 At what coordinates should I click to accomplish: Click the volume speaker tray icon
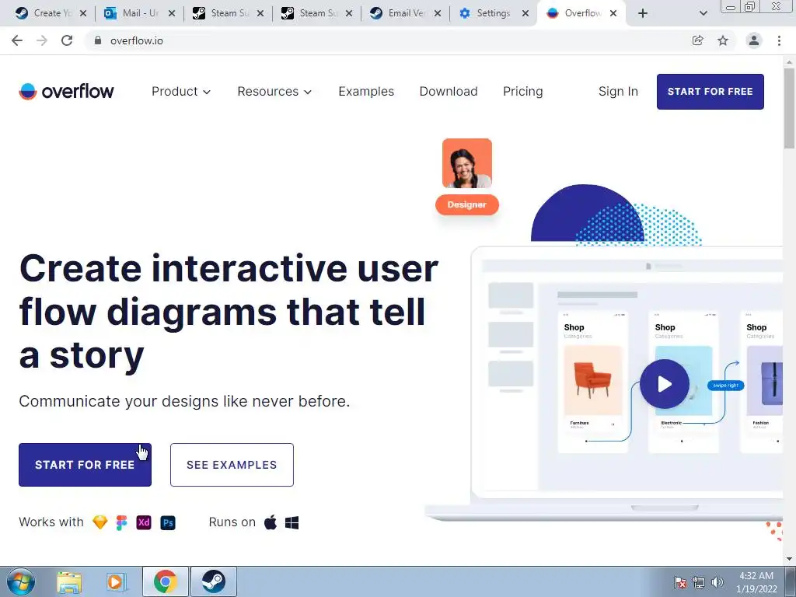717,582
